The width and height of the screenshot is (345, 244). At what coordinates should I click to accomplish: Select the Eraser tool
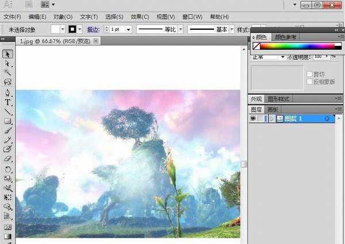8,158
